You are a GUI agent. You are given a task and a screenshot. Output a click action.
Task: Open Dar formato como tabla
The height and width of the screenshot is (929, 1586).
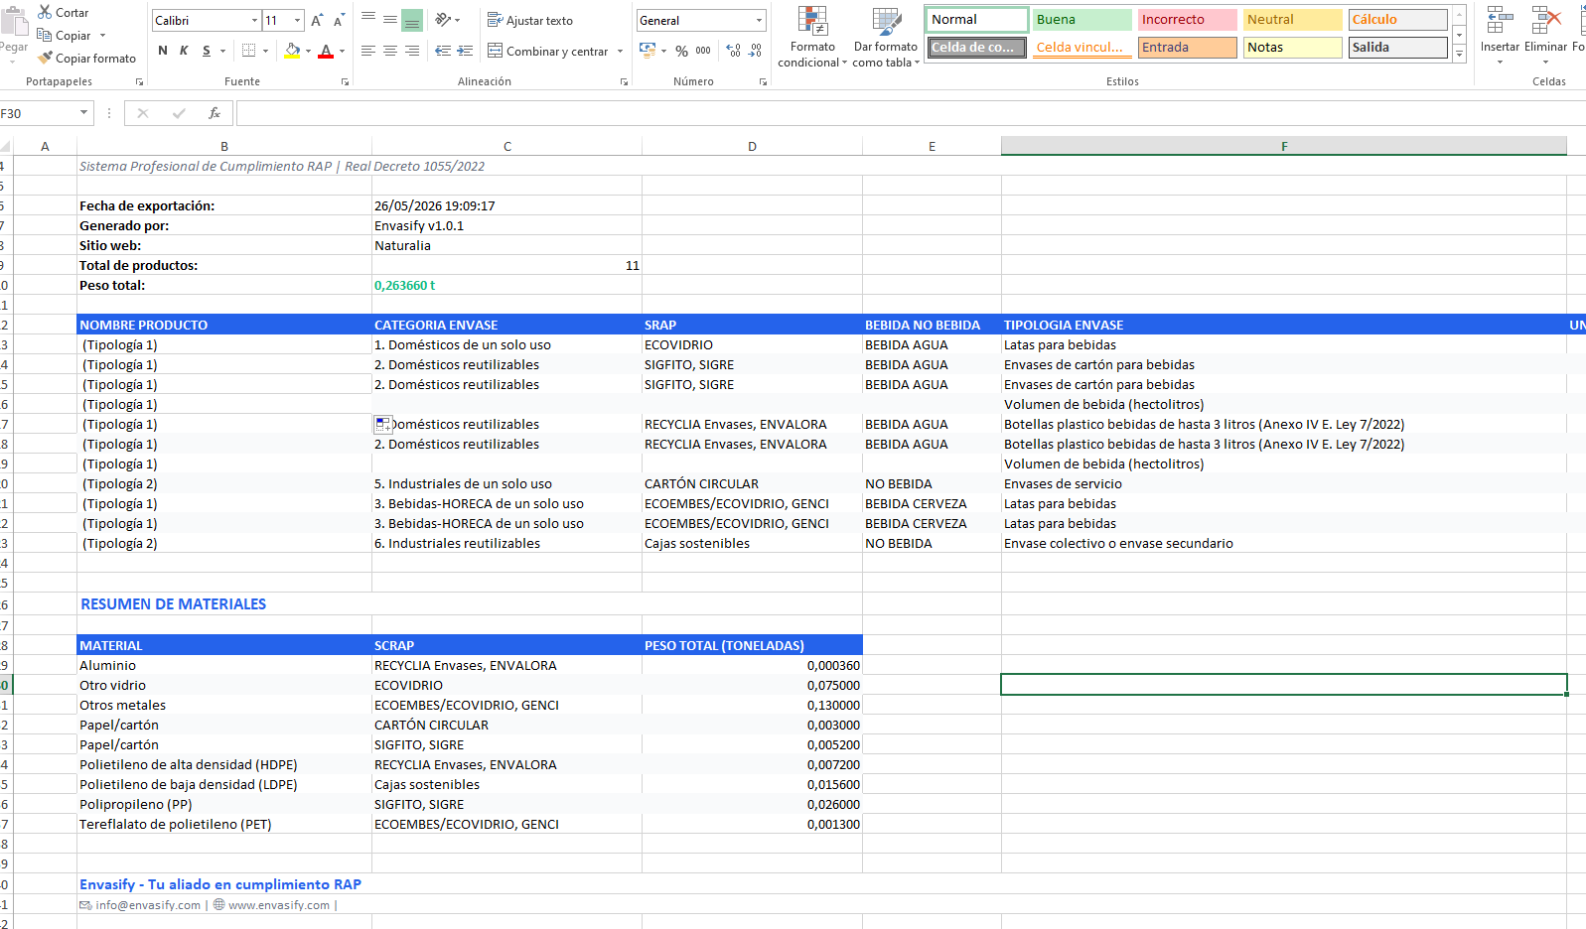click(x=886, y=38)
